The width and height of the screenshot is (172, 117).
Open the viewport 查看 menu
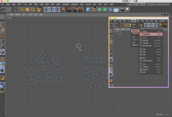tap(11, 14)
